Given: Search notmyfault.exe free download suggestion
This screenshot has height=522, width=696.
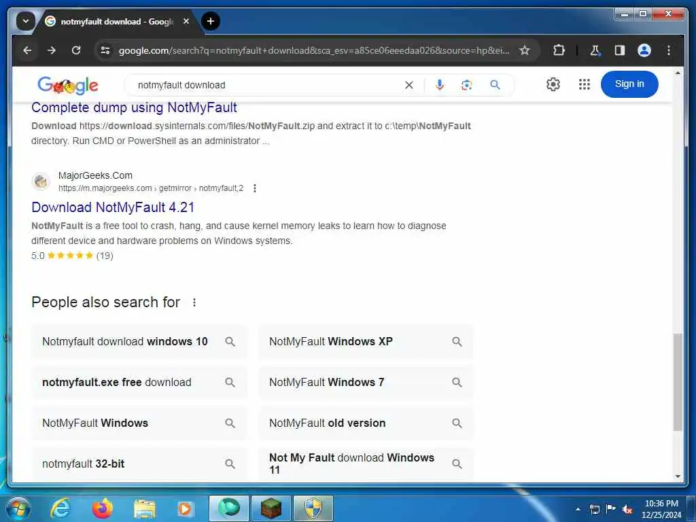Looking at the screenshot, I should pos(139,382).
